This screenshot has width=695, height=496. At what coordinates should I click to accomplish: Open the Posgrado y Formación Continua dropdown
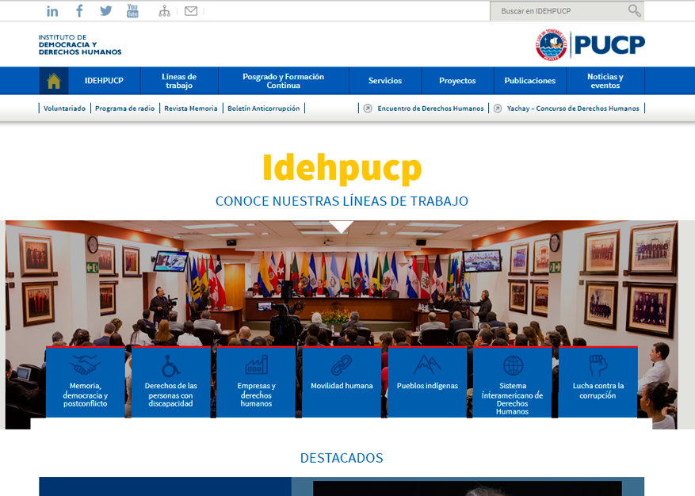pyautogui.click(x=282, y=81)
